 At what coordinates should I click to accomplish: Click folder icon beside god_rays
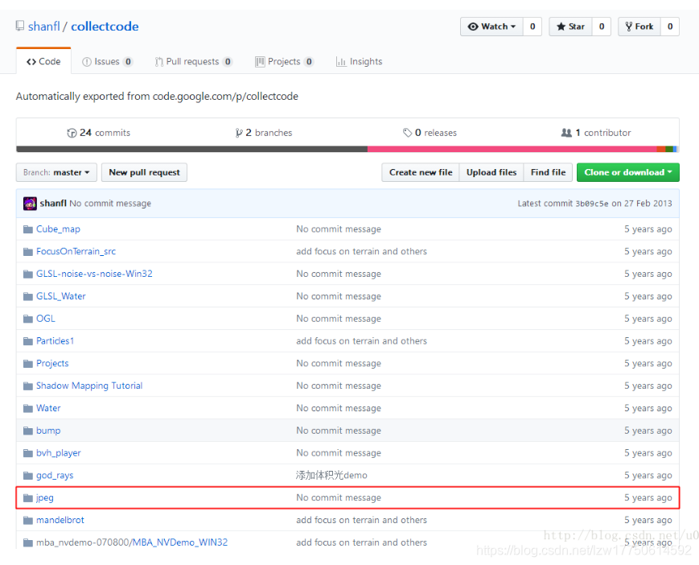(x=28, y=476)
